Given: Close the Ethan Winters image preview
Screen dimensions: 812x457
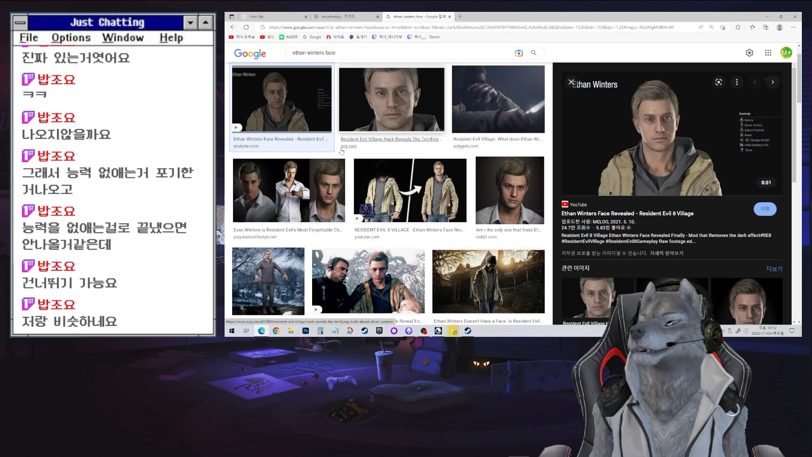Looking at the screenshot, I should [x=571, y=82].
